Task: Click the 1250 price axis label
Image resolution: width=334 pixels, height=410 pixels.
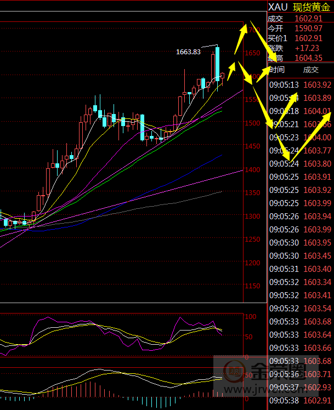Action: [253, 240]
